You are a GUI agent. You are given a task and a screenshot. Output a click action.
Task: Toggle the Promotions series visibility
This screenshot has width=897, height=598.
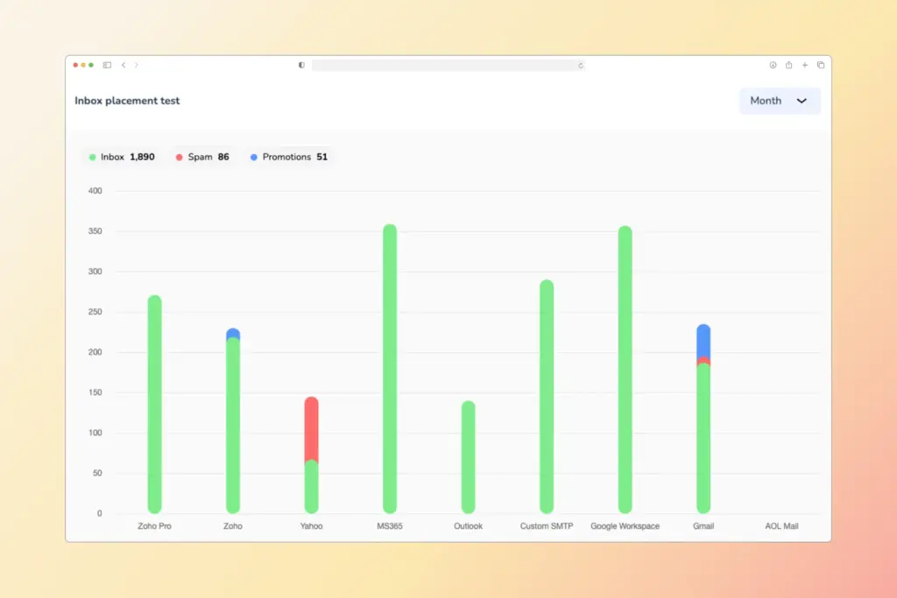pyautogui.click(x=289, y=157)
